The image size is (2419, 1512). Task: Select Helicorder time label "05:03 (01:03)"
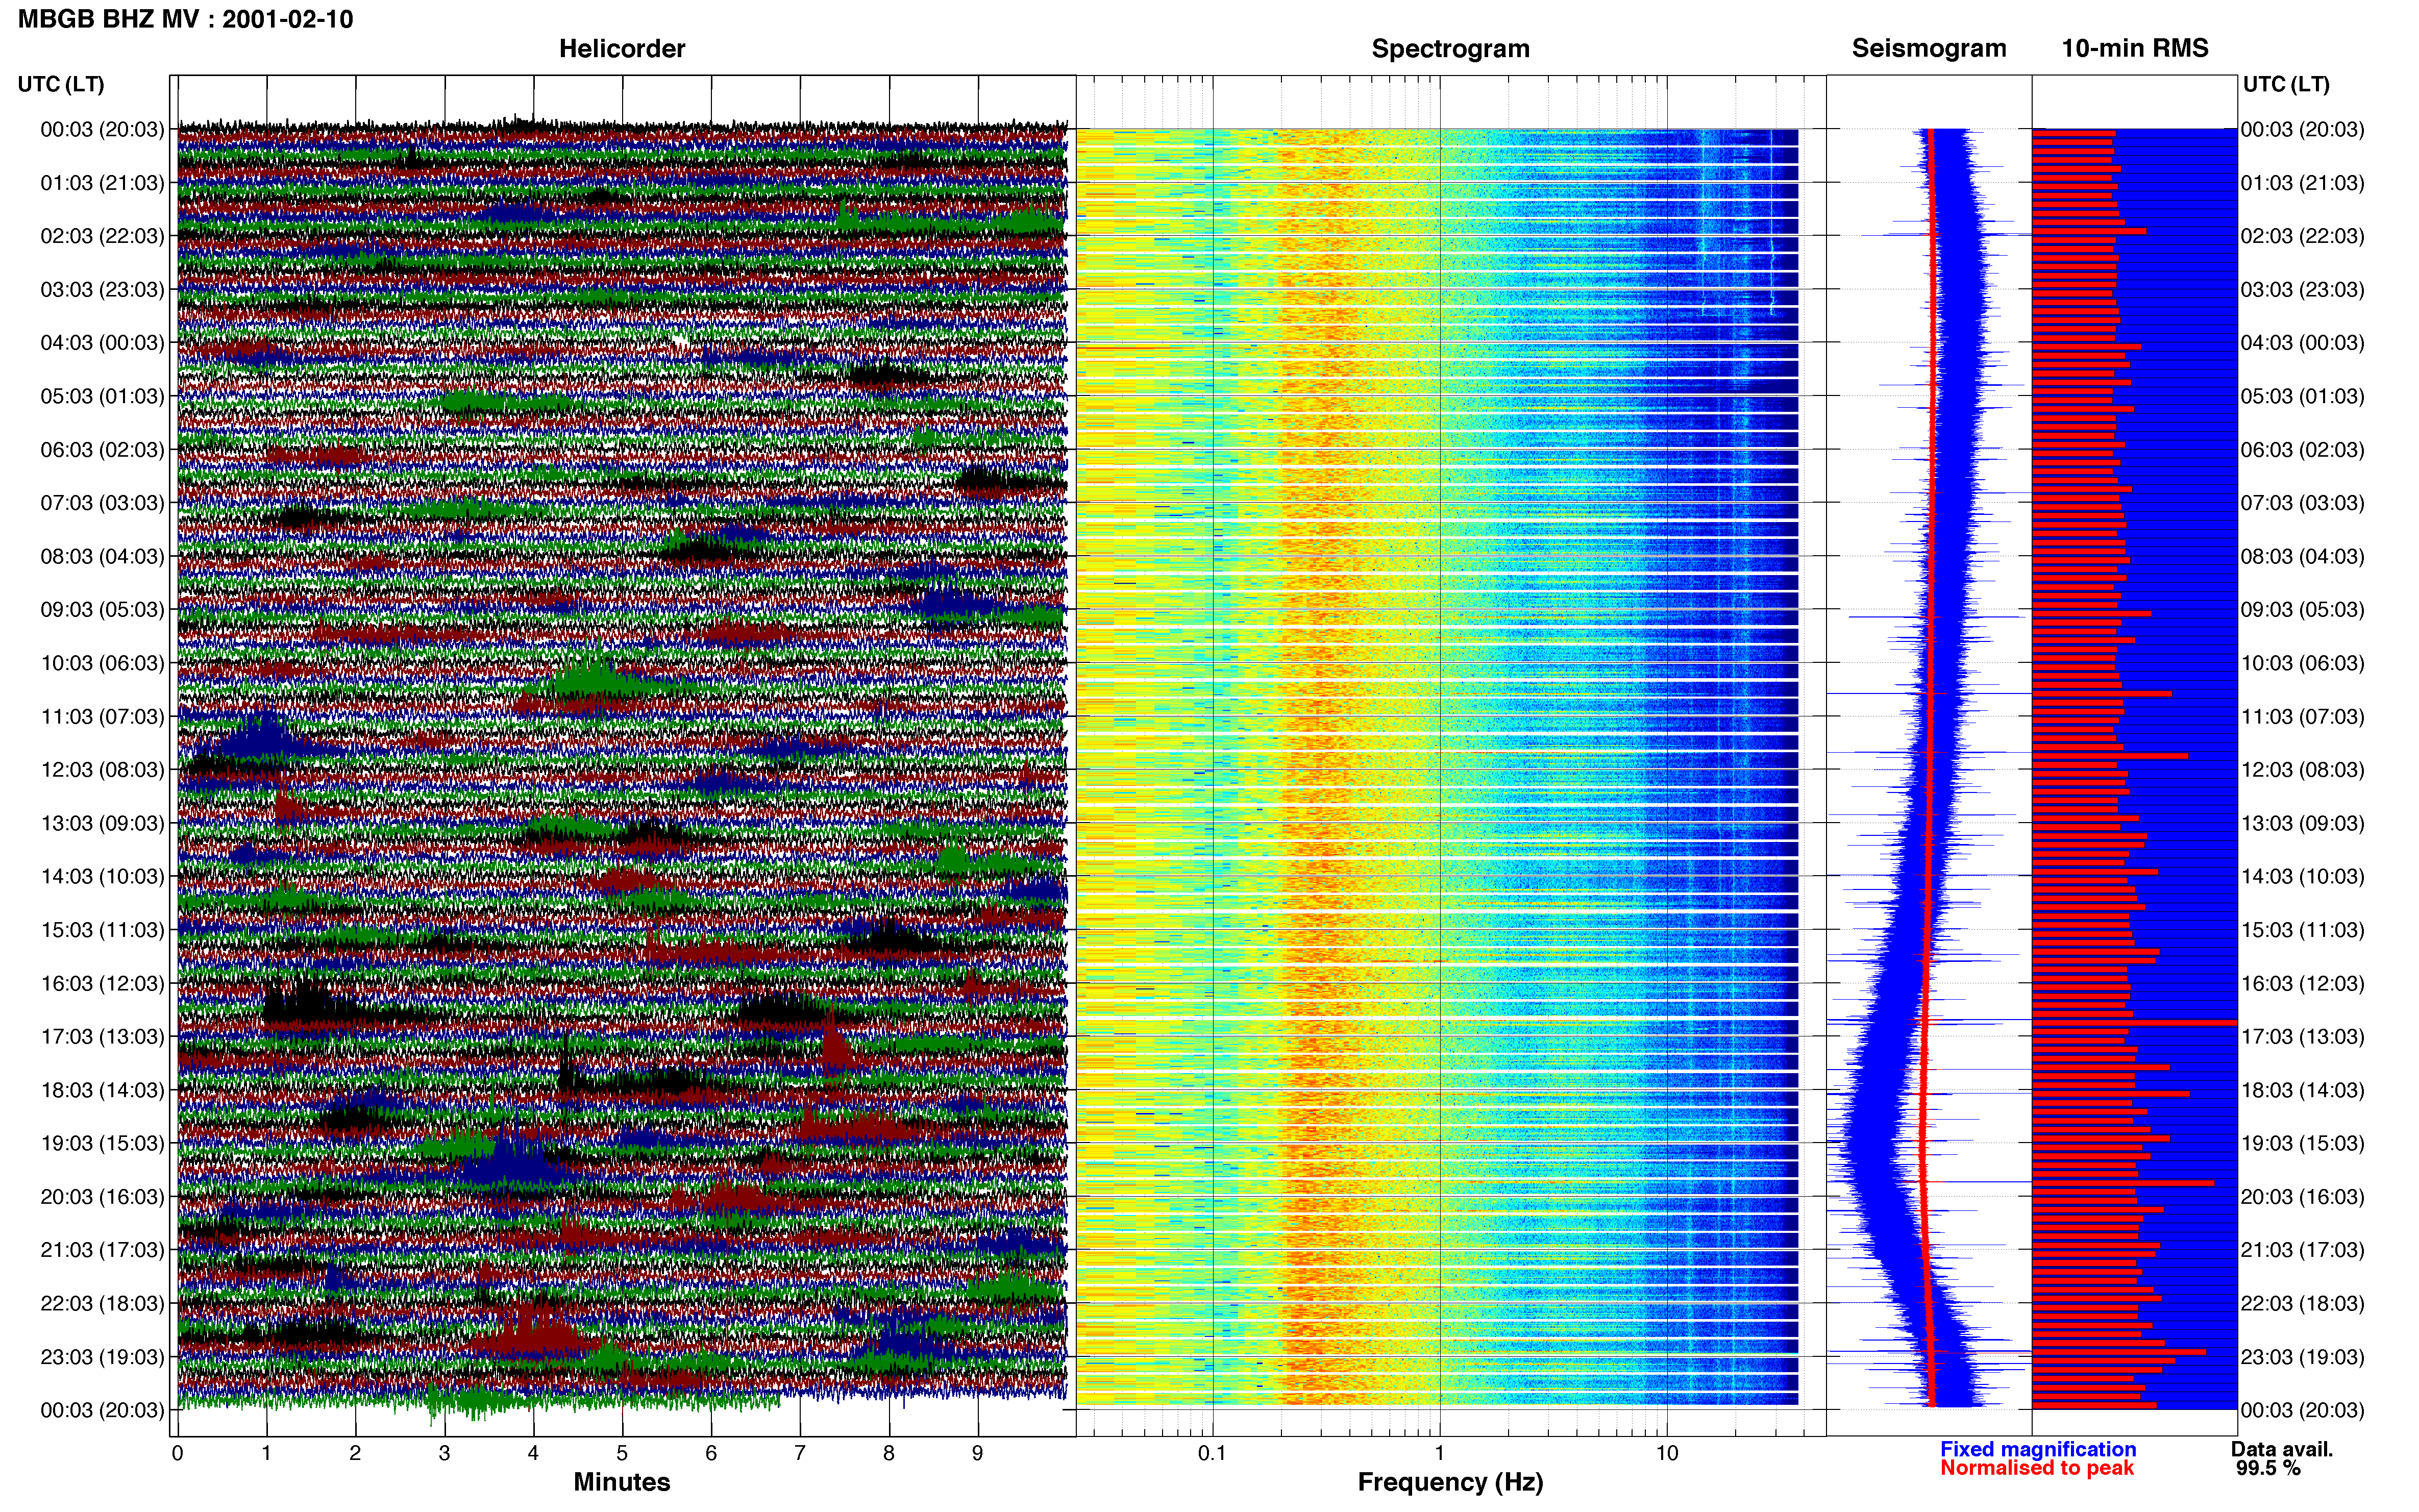102,396
